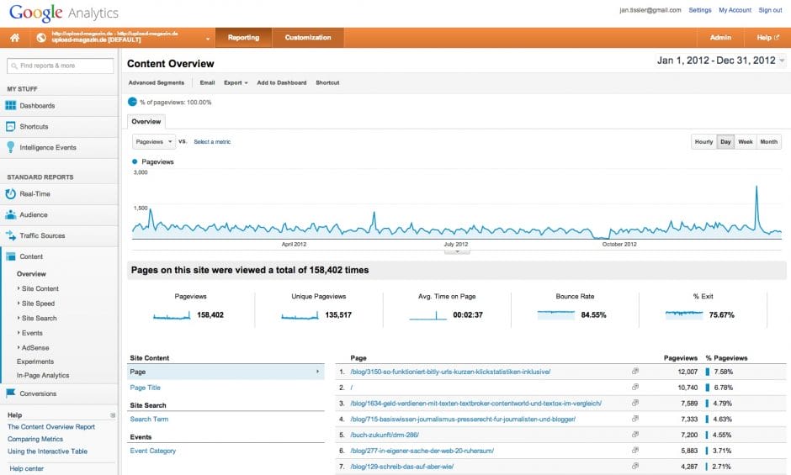Go to the Home icon in orange bar
The height and width of the screenshot is (475, 791).
point(14,38)
